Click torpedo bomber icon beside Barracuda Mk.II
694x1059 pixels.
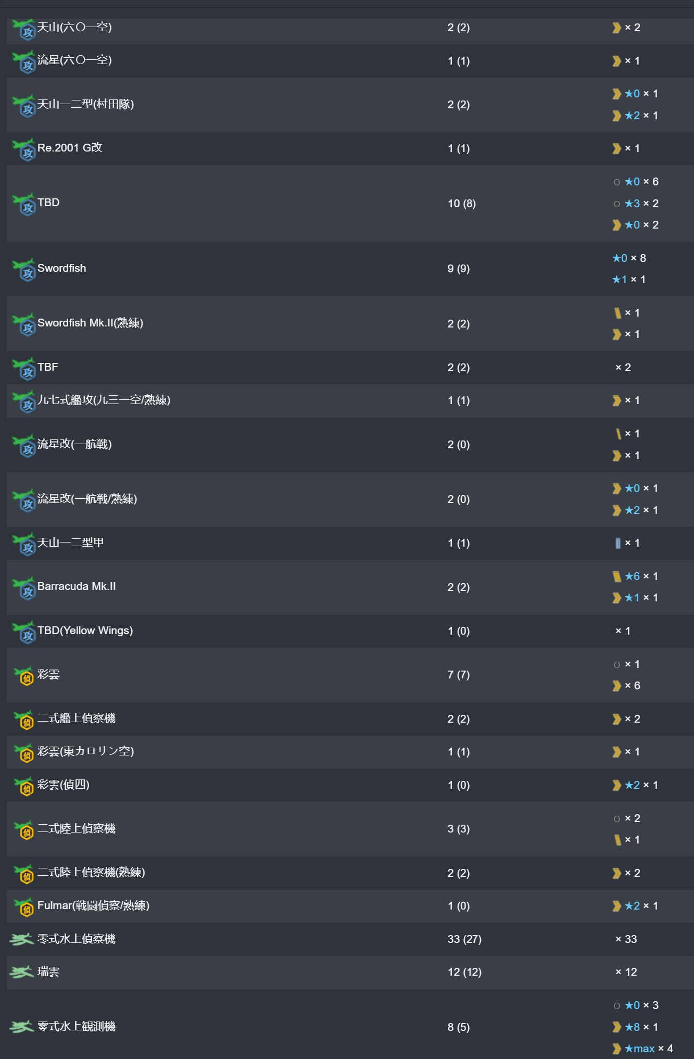point(24,588)
